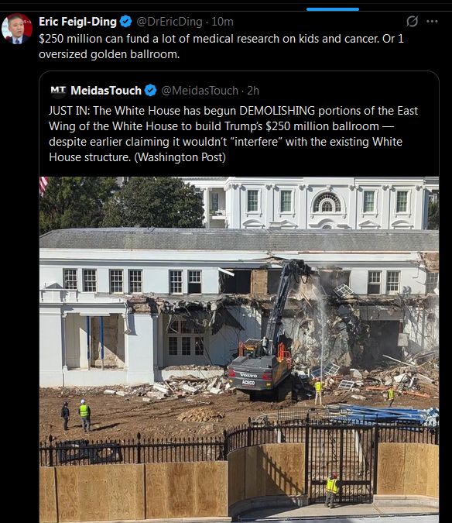Select the active tab's blue underline indicator
Viewport: 452px width, 523px height.
(x=333, y=9)
